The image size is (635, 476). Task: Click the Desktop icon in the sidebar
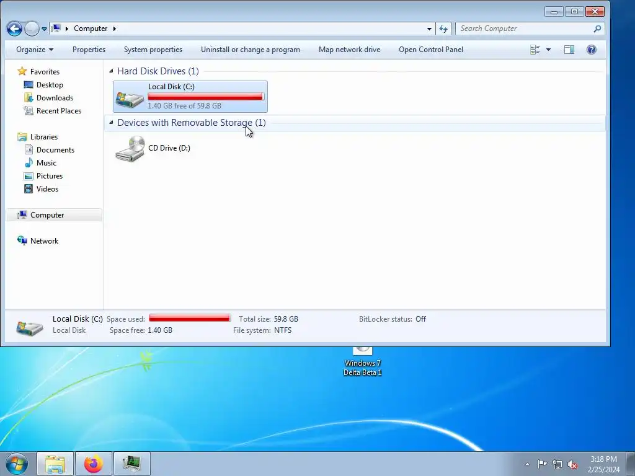[x=29, y=84]
